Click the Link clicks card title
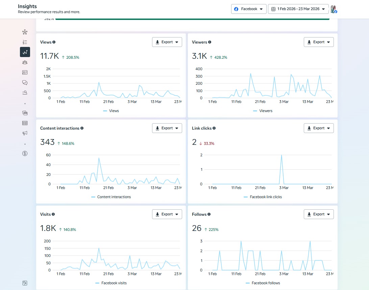Image resolution: width=369 pixels, height=290 pixels. coord(202,128)
